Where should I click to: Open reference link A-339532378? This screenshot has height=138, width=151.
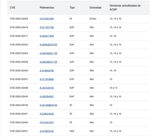[x=47, y=45]
